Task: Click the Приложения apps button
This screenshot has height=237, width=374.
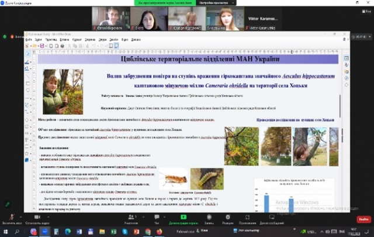Action: [247, 219]
